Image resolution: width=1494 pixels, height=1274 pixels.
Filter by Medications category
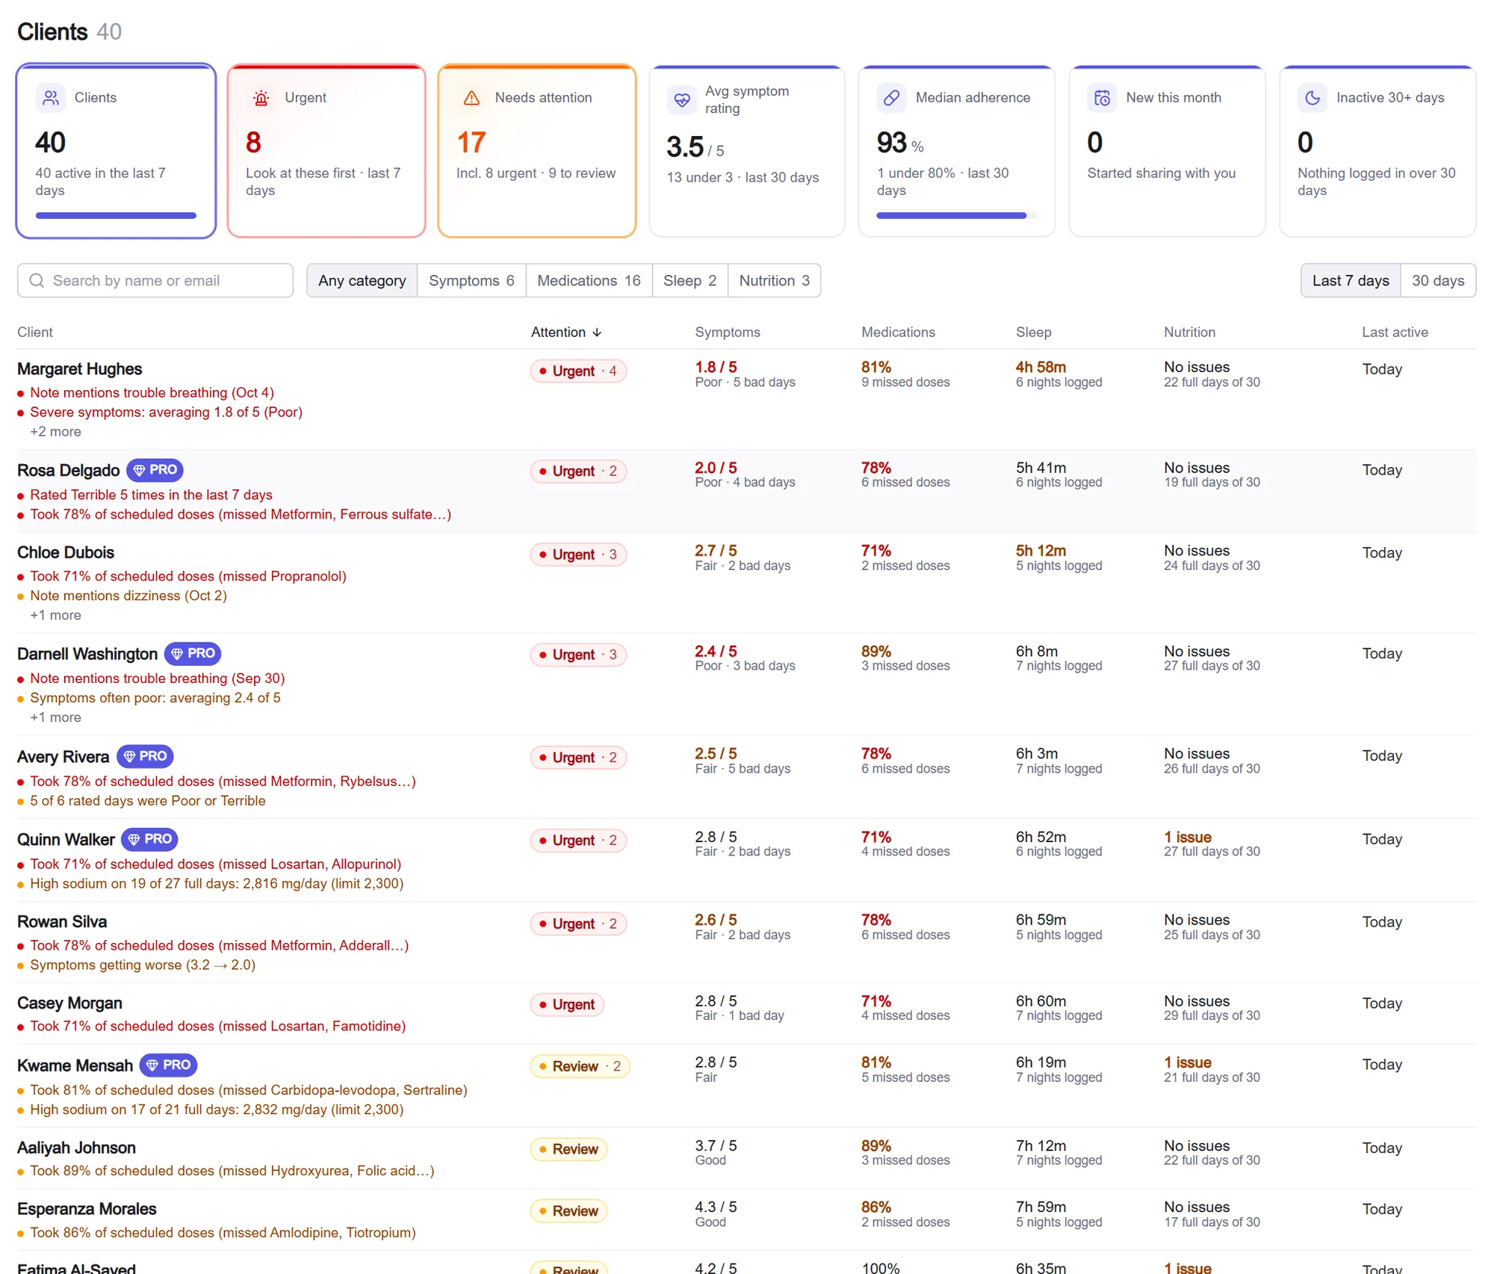tap(589, 280)
